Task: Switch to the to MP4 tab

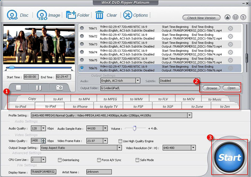Action: pos(84,99)
